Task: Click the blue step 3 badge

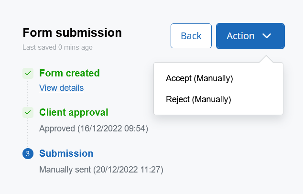Action: coord(28,153)
